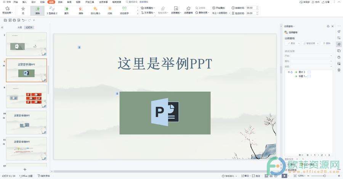This screenshot has width=343, height=179.
Task: Switch to the 大纲 outline tab
Action: click(x=20, y=27)
